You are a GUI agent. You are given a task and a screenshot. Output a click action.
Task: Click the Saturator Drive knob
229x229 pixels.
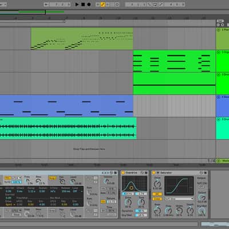tap(157, 184)
